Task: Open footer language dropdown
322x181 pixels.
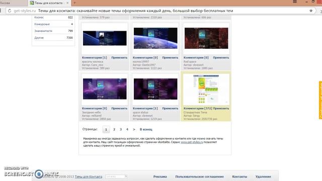Action: tap(116, 176)
